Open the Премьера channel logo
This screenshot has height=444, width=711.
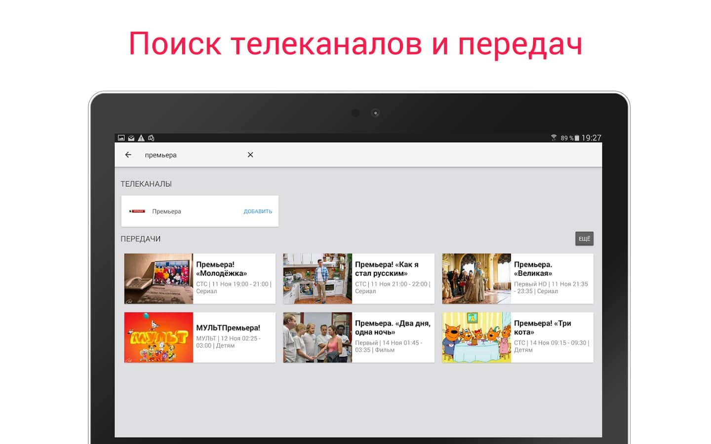137,211
